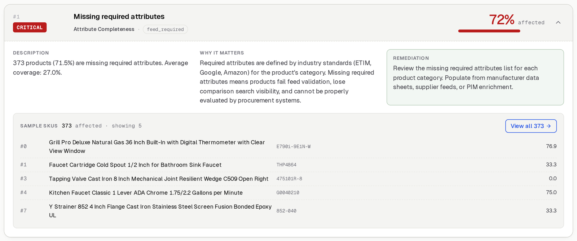This screenshot has width=577, height=241.
Task: Click the SAMPLE SKUS label
Action: 39,126
